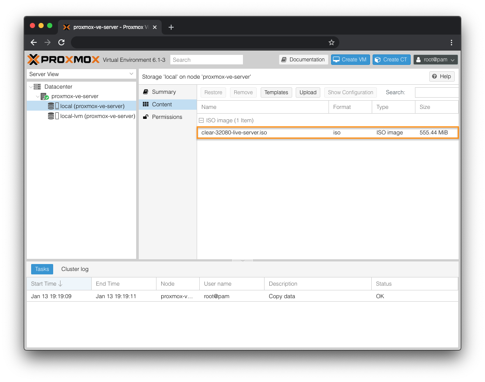
Task: Switch to the Cluster log tab
Action: 75,269
